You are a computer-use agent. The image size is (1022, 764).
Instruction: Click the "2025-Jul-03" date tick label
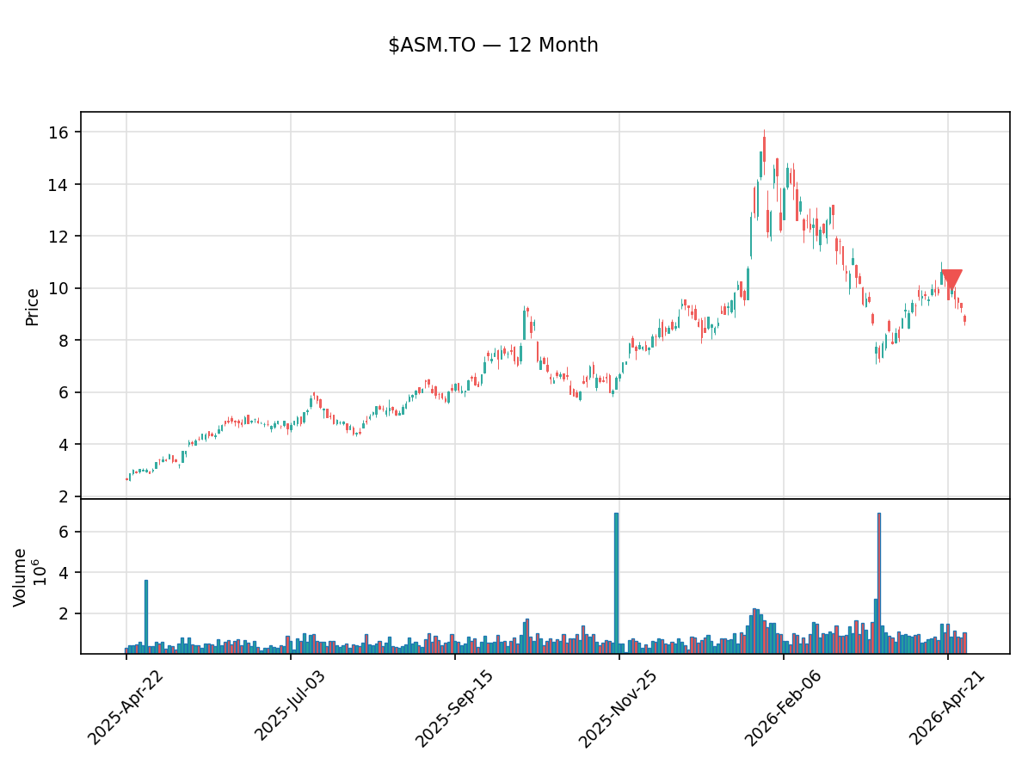point(287,705)
